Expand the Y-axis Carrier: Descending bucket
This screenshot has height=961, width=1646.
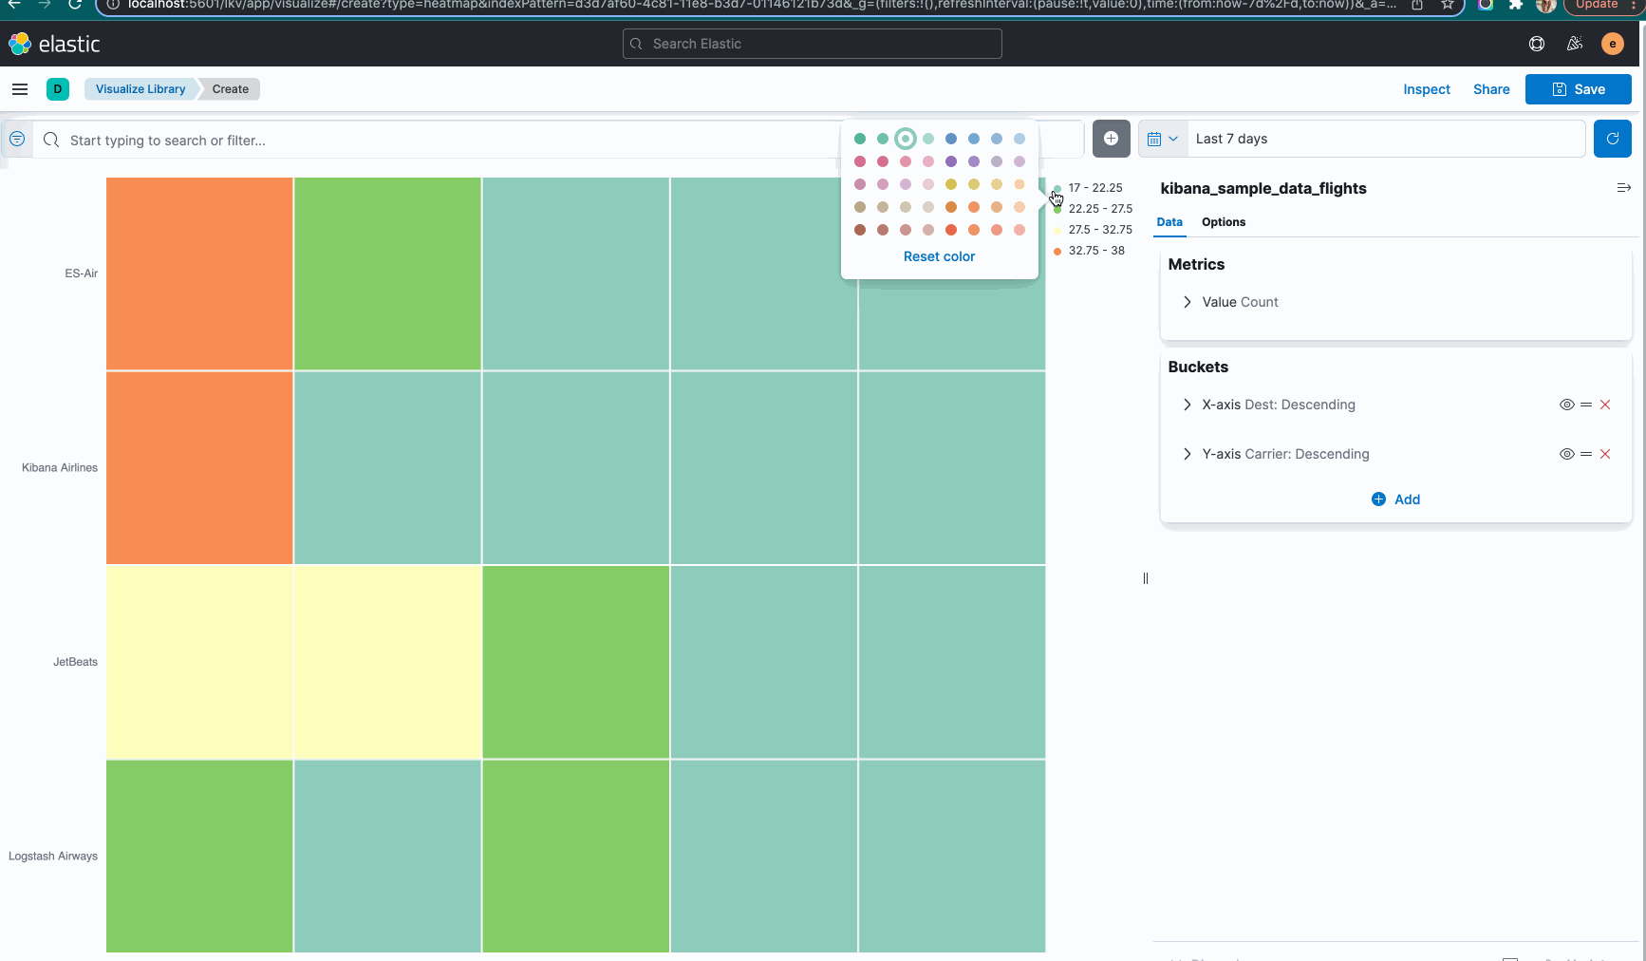click(x=1187, y=454)
